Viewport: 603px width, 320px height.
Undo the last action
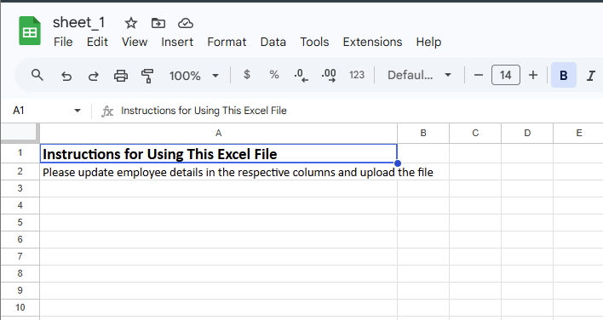coord(66,75)
